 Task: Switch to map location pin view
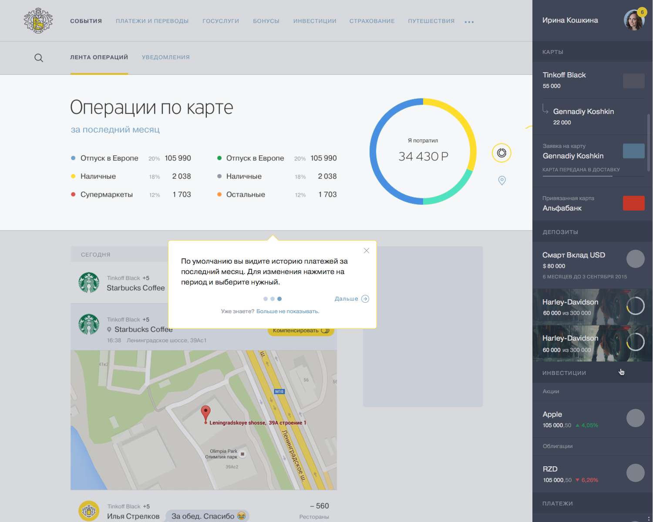pos(502,181)
